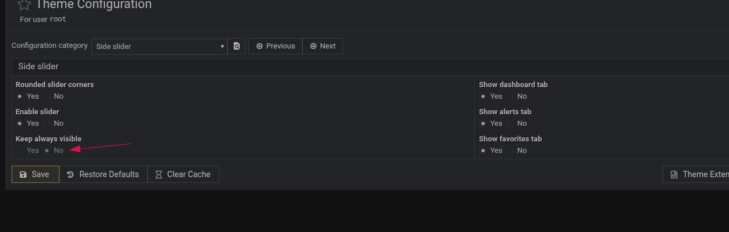Click the hourglass icon on Clear Cache

[x=159, y=174]
